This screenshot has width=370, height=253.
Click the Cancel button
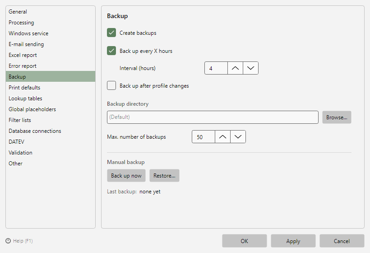(342, 241)
